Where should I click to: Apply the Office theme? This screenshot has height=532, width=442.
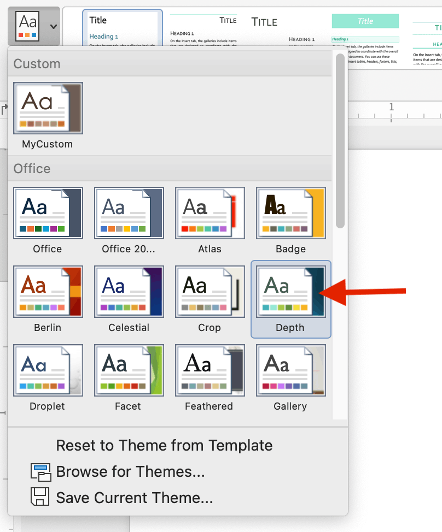click(x=48, y=212)
